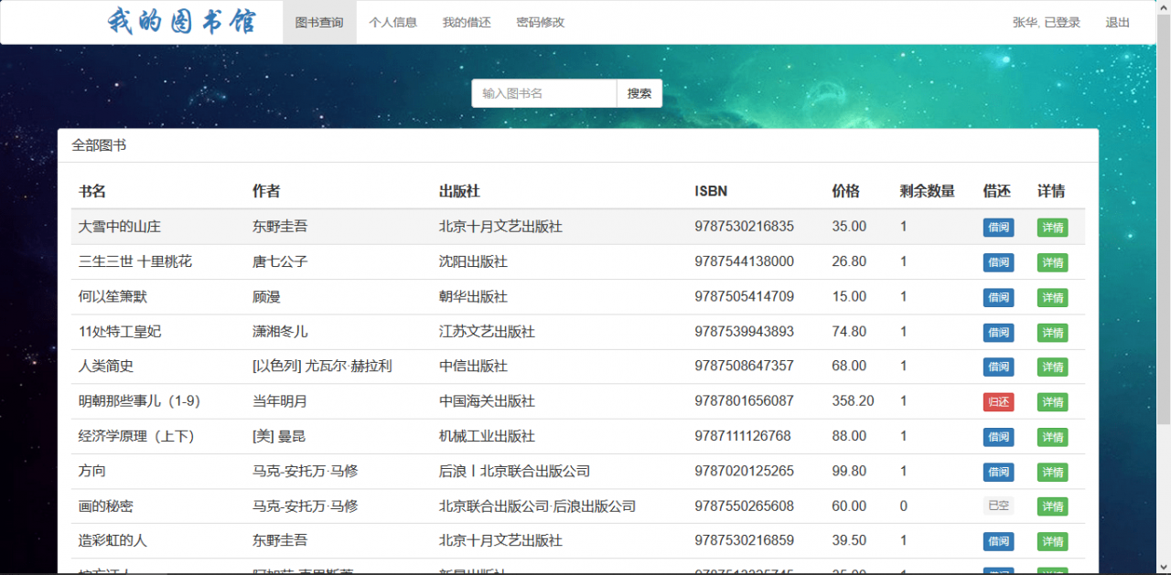The height and width of the screenshot is (575, 1171).
Task: Focus the 输入图书名 search field
Action: click(544, 93)
